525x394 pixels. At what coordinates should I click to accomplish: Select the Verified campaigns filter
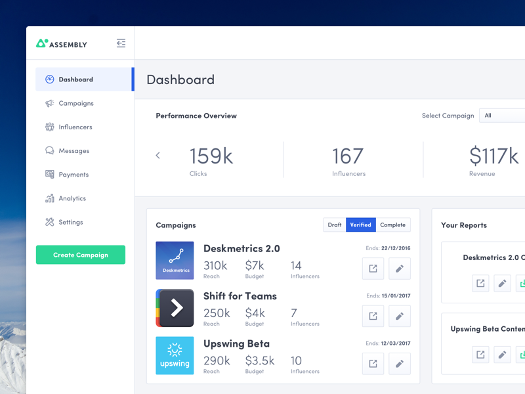360,225
